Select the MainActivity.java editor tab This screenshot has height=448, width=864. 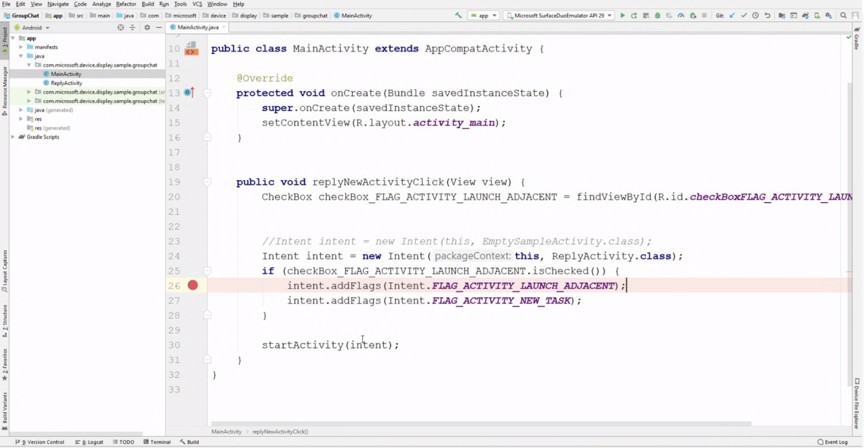[x=198, y=26]
